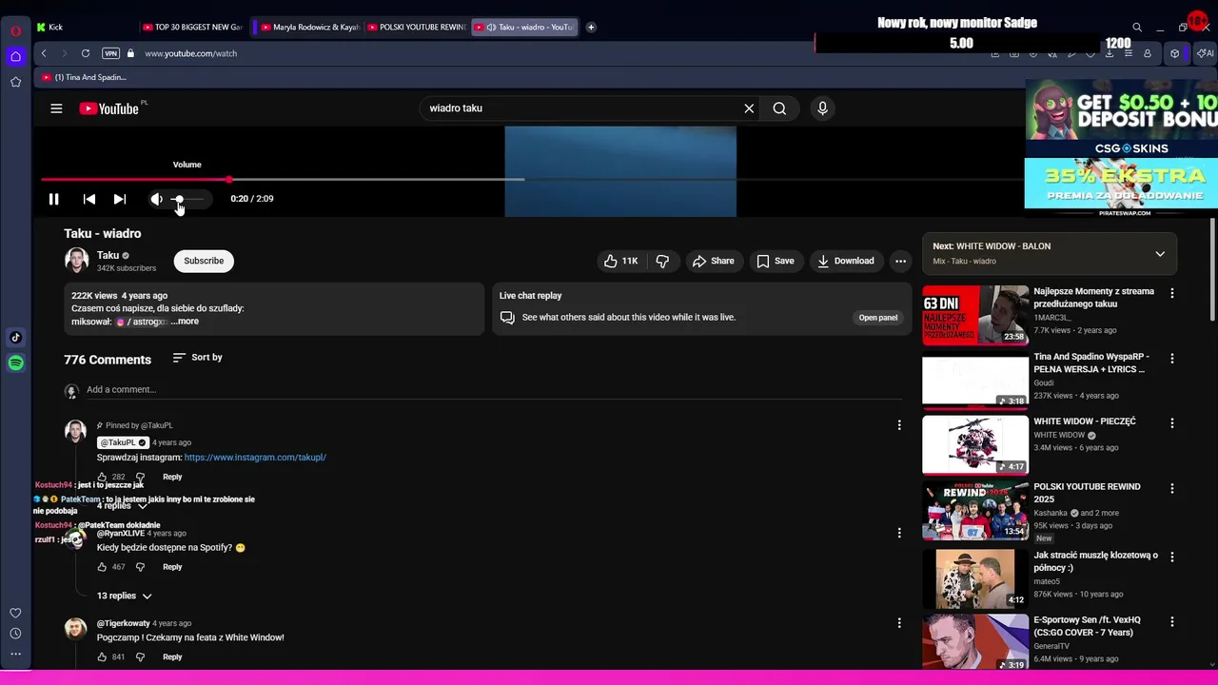The image size is (1218, 685).
Task: Expand 13 replies thread
Action: click(125, 596)
